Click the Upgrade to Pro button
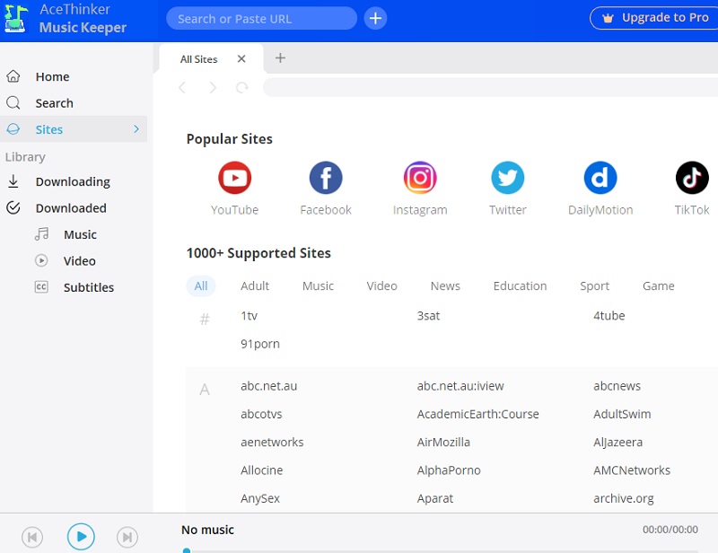718x553 pixels. (654, 18)
